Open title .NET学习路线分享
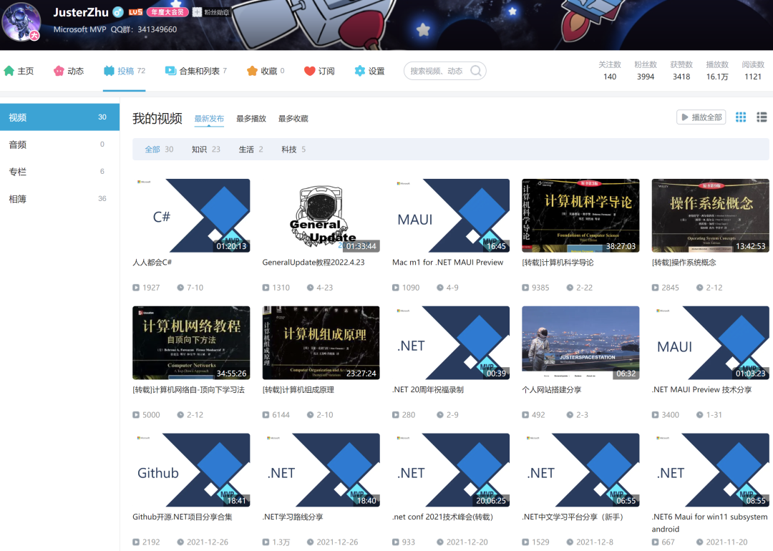The height and width of the screenshot is (551, 773). click(x=293, y=517)
